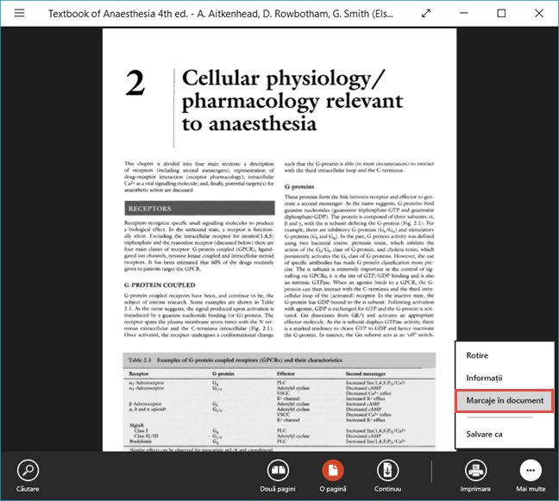Click the 'Receptor' table column header
559x501 pixels.
pos(139,373)
